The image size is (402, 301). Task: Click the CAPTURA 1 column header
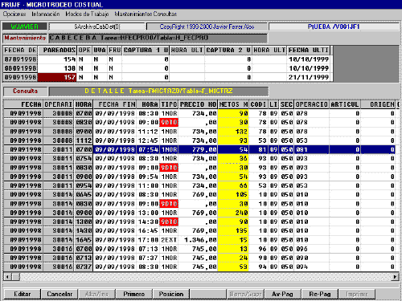point(146,50)
